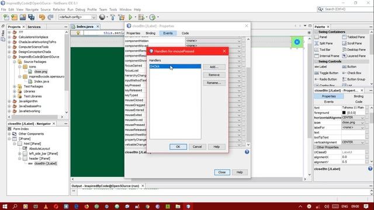This screenshot has height=210, width=374.
Task: Click the search magnifier icon at top right
Action: pos(320,9)
